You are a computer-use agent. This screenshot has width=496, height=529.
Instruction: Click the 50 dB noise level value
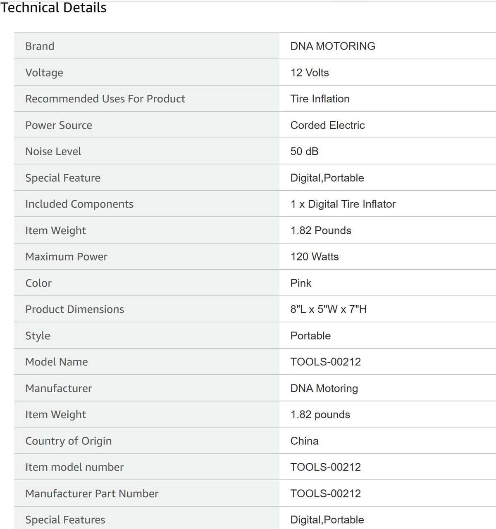click(x=304, y=151)
